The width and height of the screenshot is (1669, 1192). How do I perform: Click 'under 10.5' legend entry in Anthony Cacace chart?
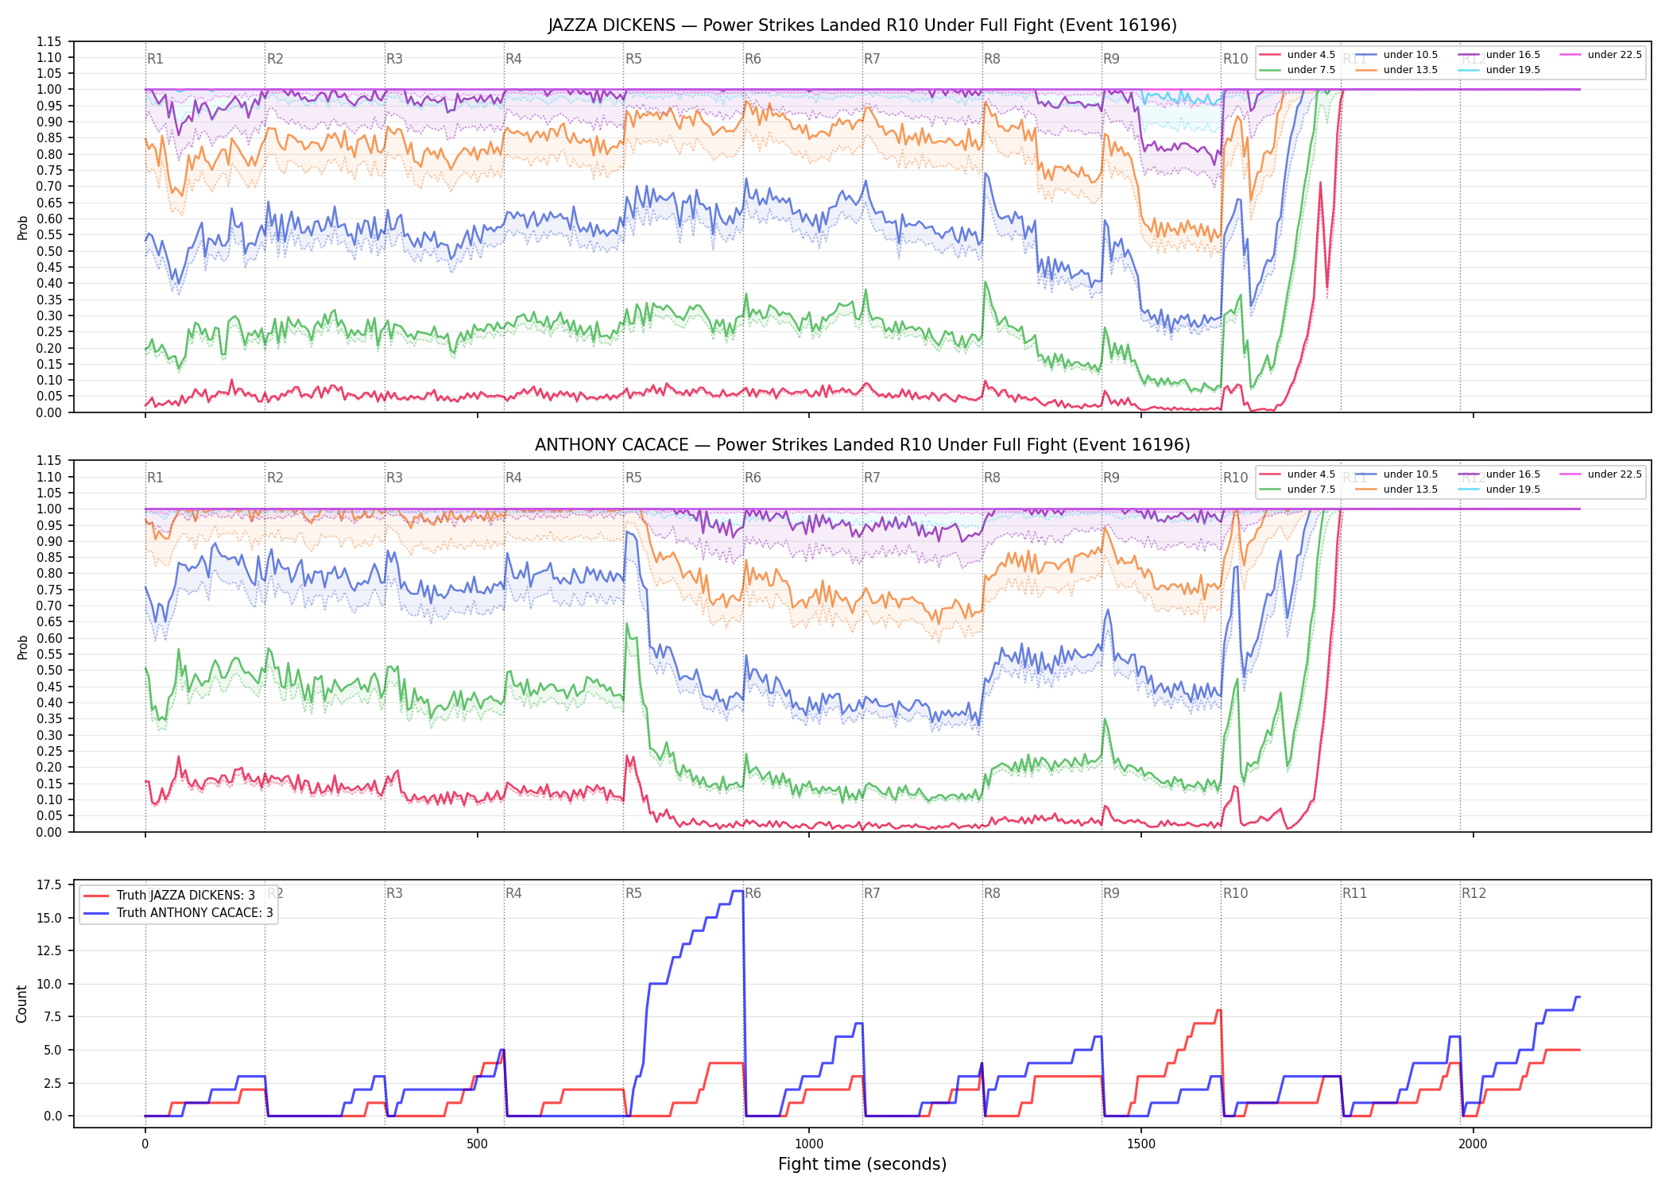(1396, 474)
